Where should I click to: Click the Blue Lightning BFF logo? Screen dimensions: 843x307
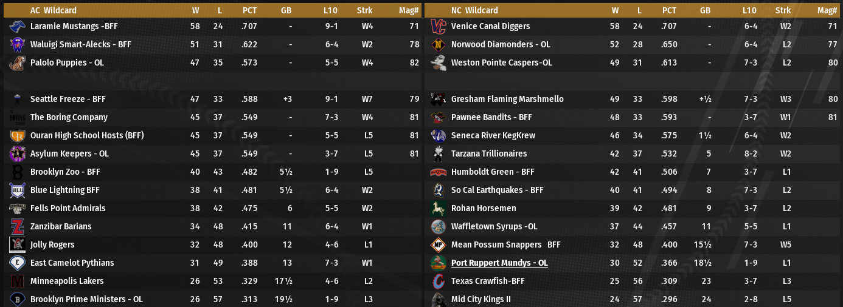tap(16, 191)
